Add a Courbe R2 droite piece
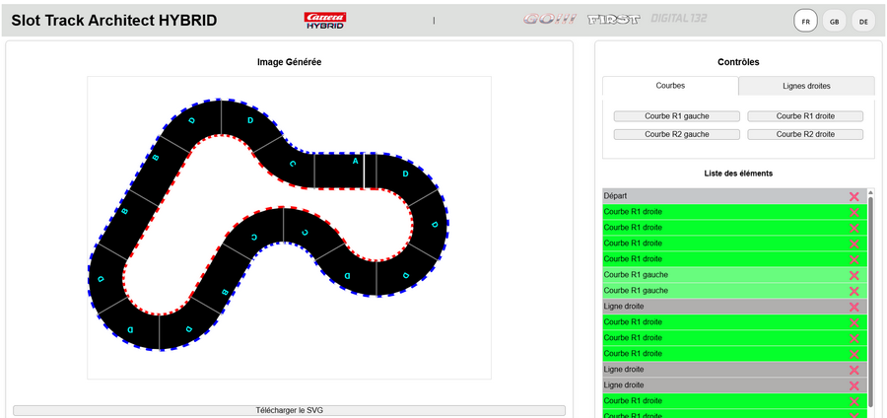Image resolution: width=887 pixels, height=418 pixels. 805,134
